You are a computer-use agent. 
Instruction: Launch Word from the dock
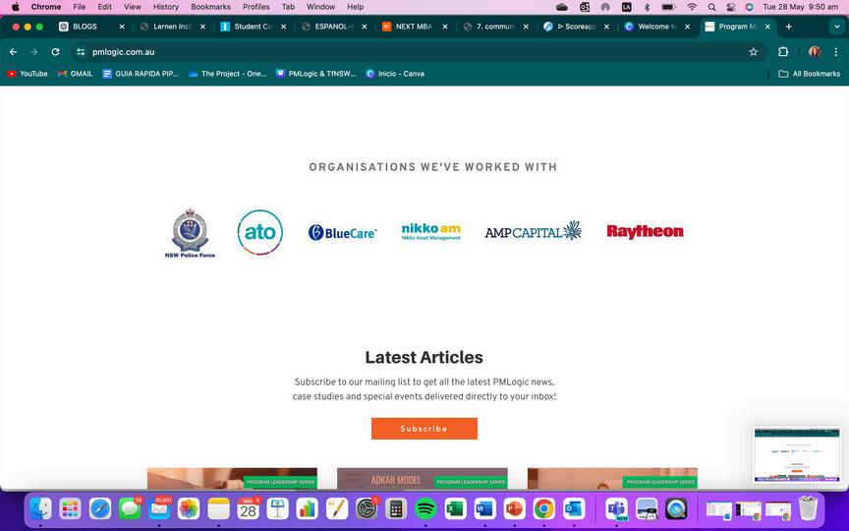[485, 508]
